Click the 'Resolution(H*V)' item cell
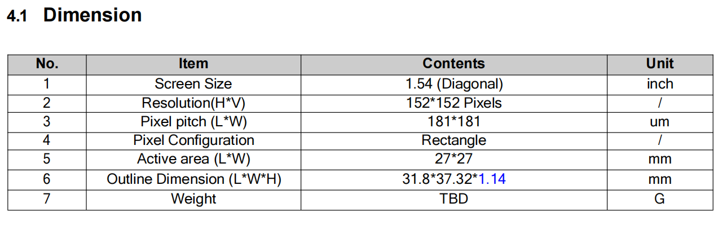The height and width of the screenshot is (225, 718). [x=193, y=103]
